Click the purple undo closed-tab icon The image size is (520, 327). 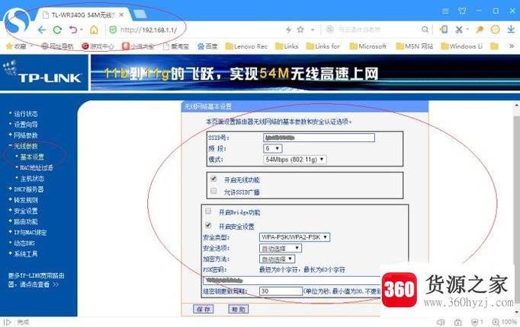click(73, 30)
